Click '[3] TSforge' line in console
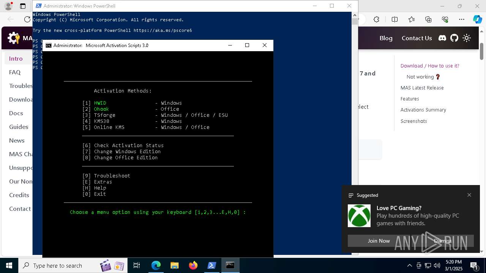Screen dimensions: 486x273 (155, 115)
